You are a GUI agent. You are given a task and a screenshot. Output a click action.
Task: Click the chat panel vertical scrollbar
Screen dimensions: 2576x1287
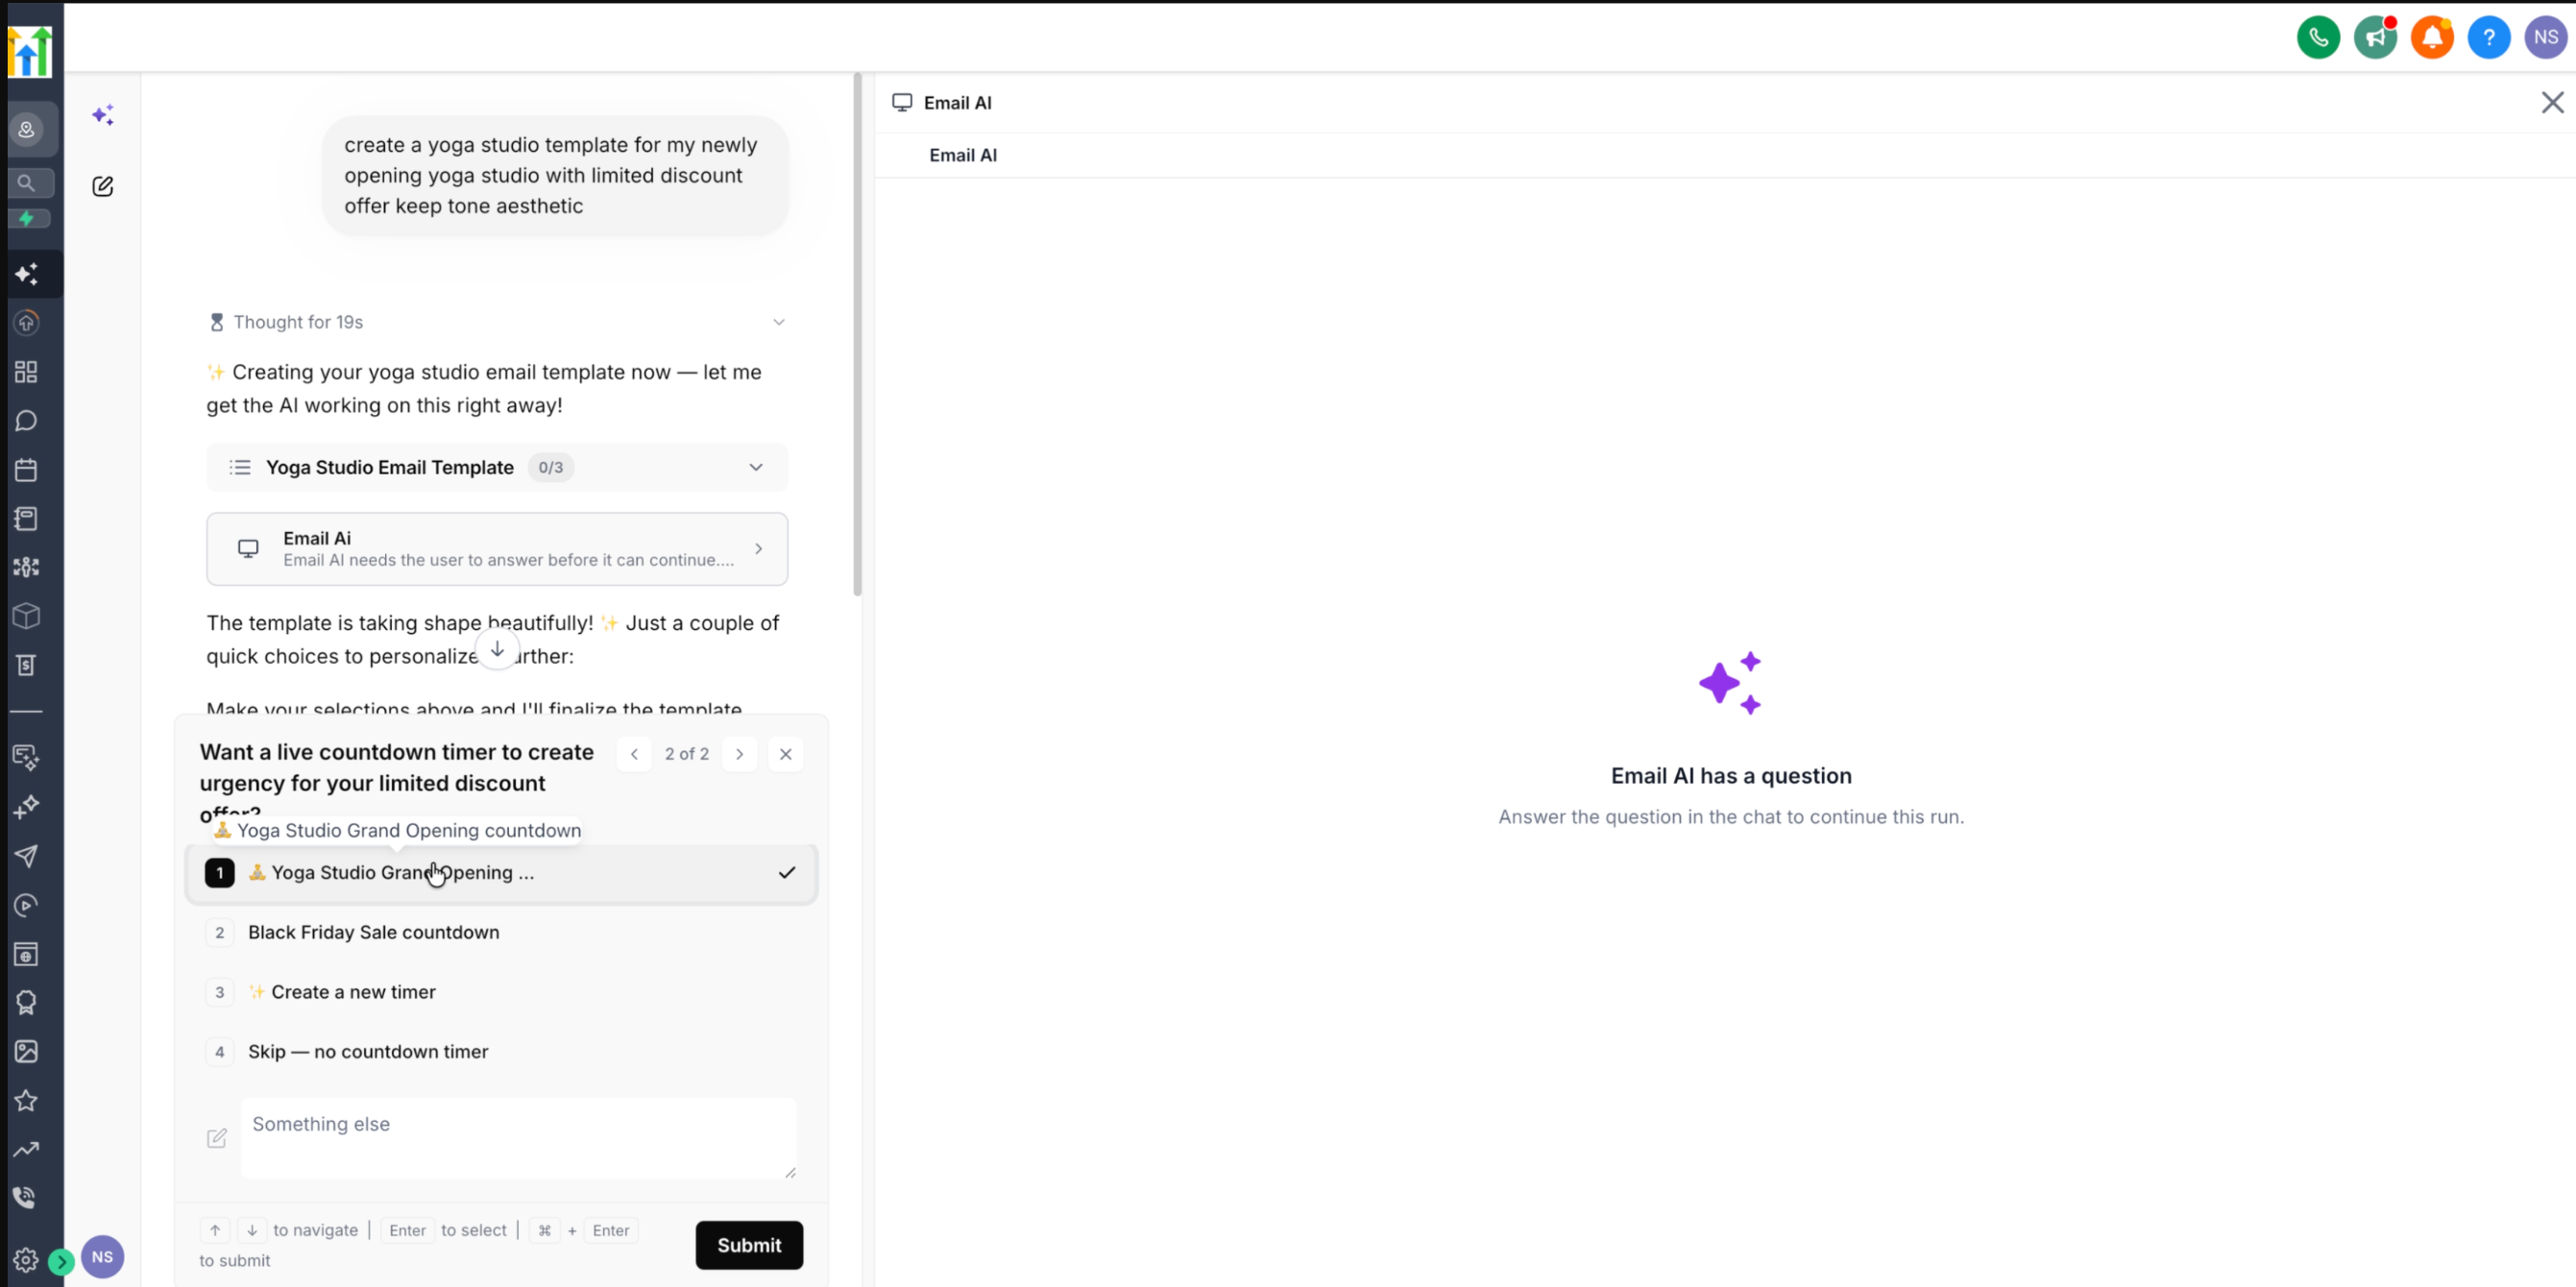coord(857,334)
